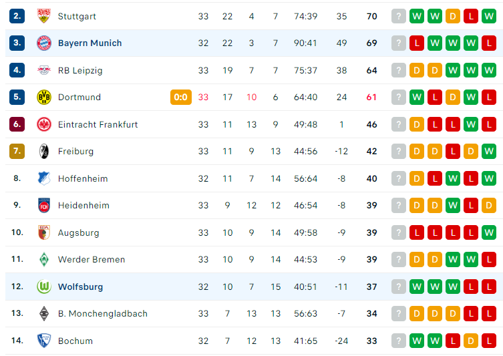Viewport: 503px width, 356px height.
Task: Open the Wolfsburg team name link
Action: 81,287
